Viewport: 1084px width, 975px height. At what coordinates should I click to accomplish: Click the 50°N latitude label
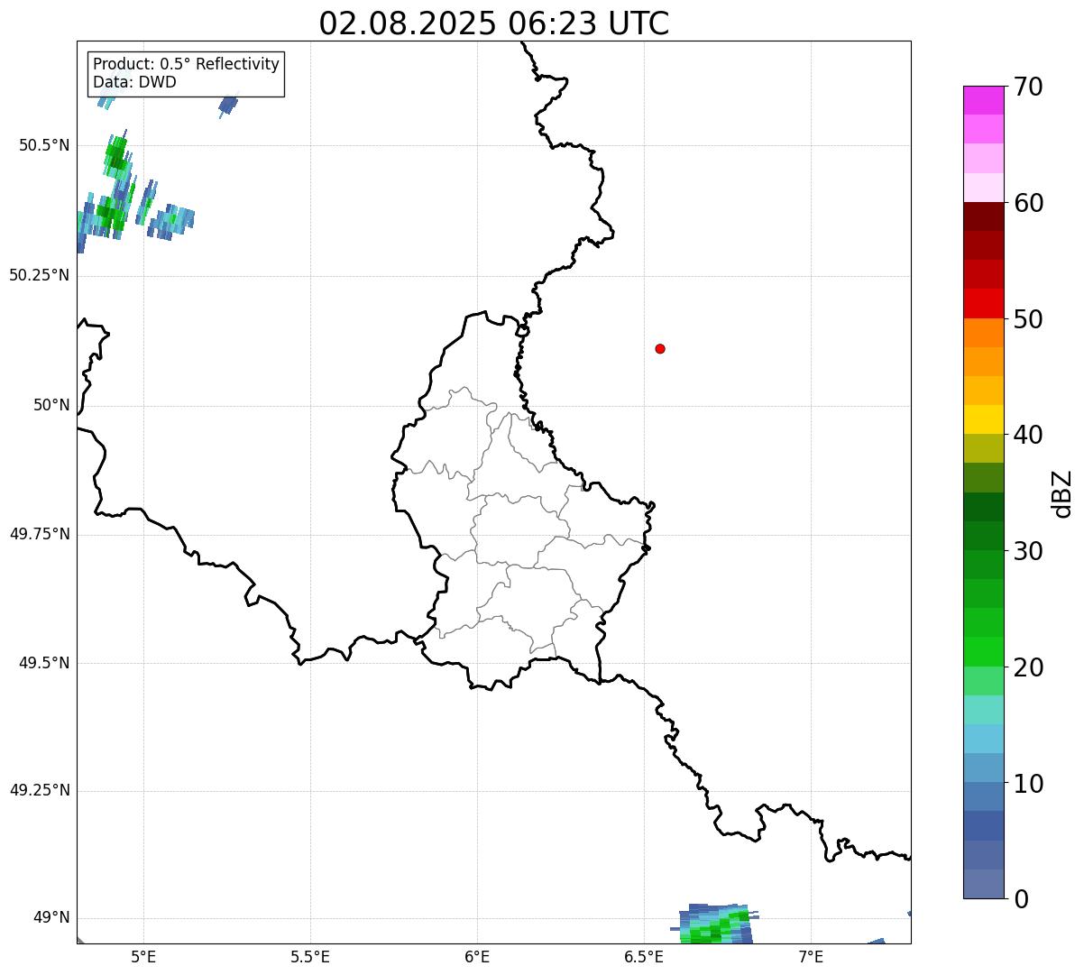51,405
